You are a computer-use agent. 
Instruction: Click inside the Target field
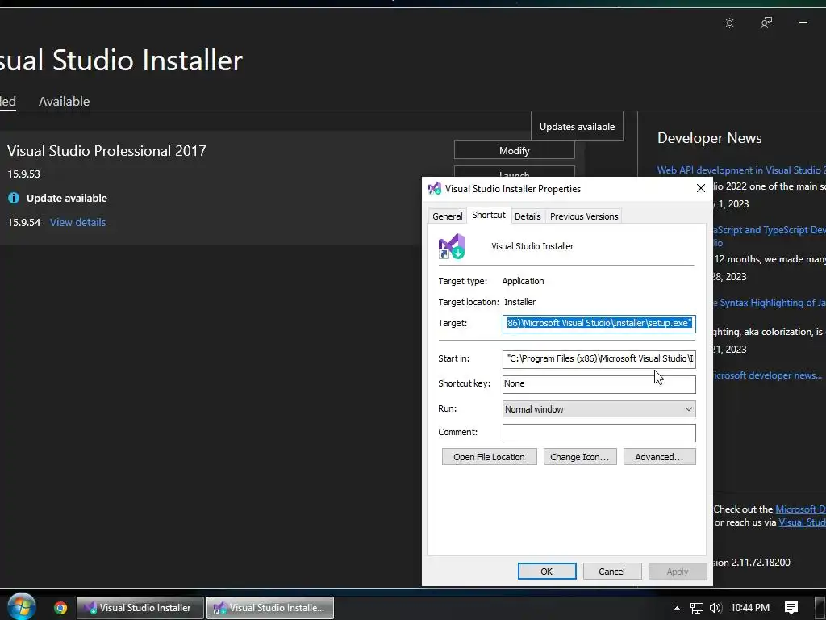tap(599, 323)
